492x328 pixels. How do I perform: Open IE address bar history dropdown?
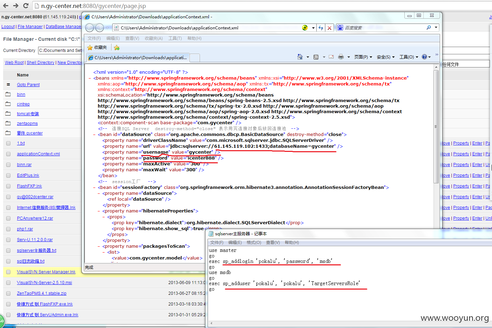313,28
